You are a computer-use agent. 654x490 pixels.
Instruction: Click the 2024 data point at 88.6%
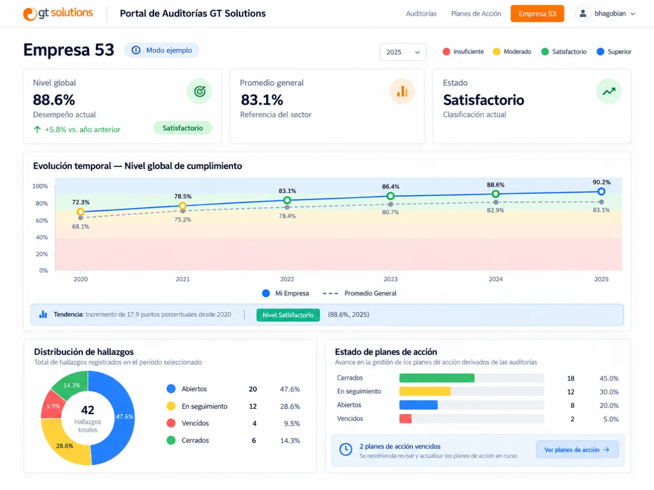coord(495,194)
